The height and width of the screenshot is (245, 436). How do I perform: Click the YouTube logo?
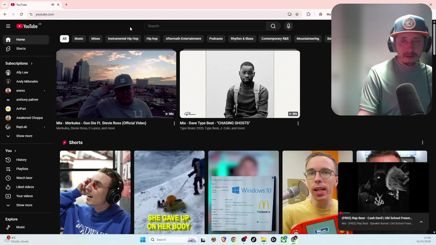pos(27,26)
